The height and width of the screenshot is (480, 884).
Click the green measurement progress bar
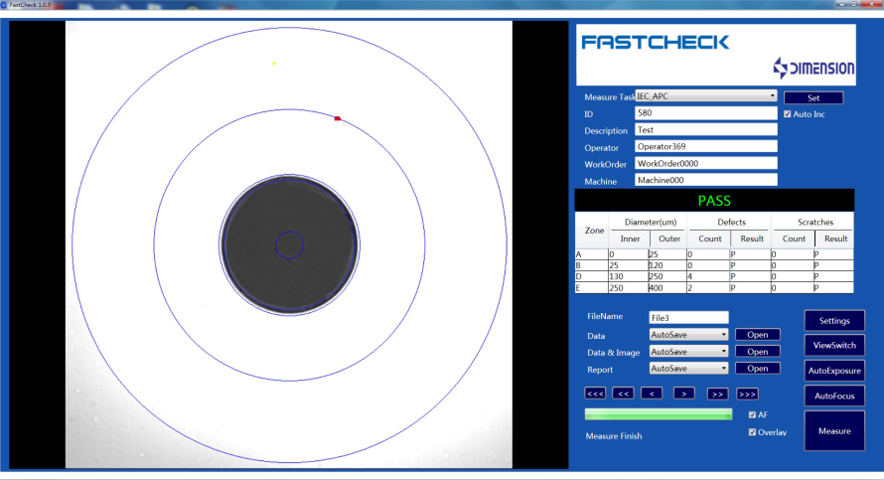click(x=658, y=414)
